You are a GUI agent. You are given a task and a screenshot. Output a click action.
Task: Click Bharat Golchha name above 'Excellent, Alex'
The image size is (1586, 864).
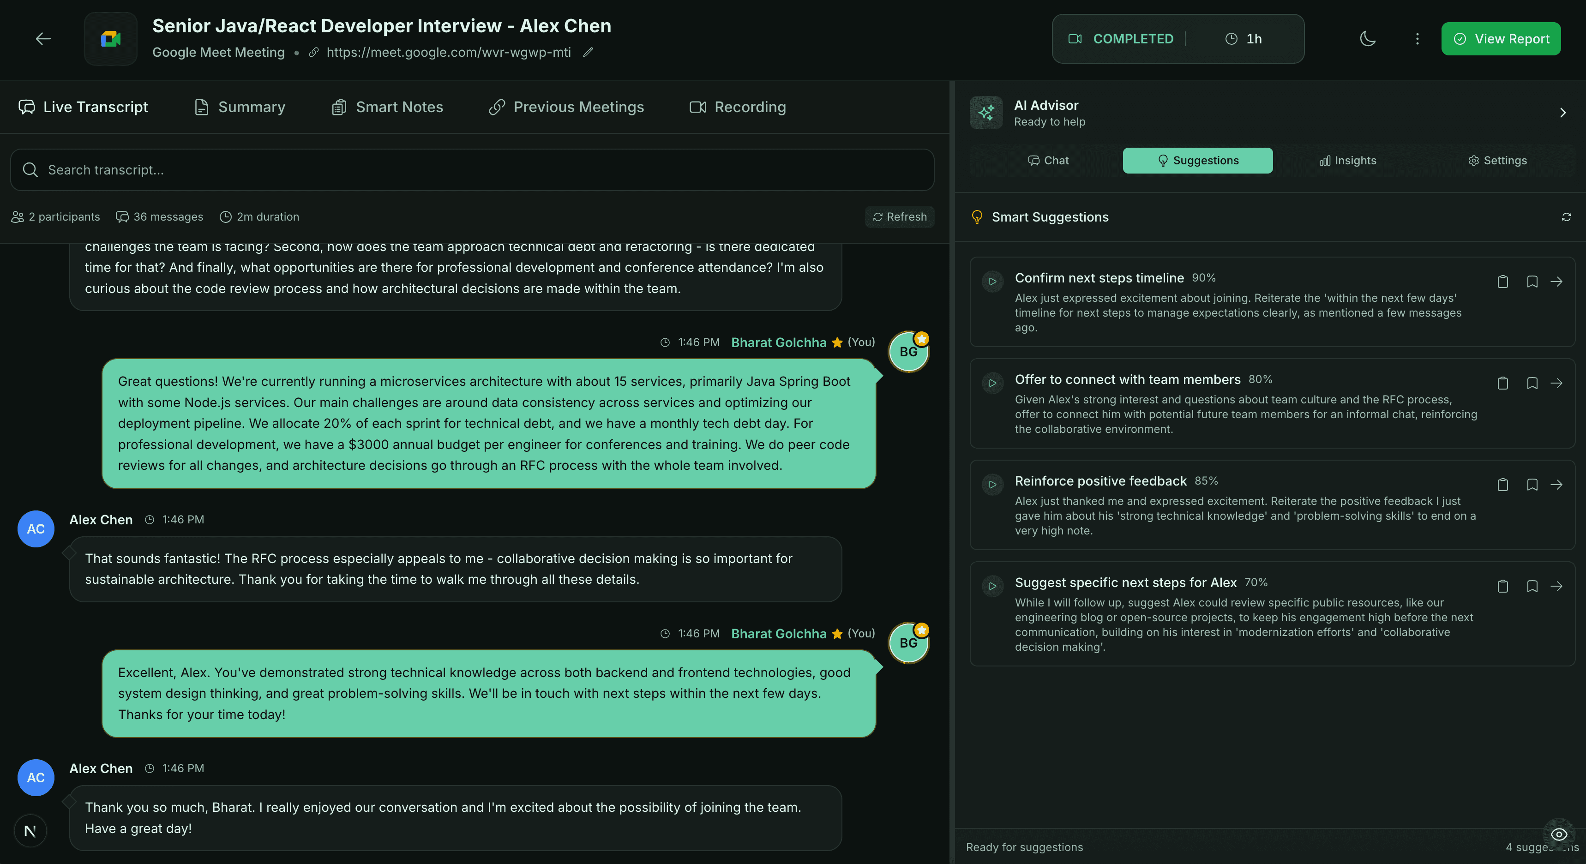click(778, 634)
